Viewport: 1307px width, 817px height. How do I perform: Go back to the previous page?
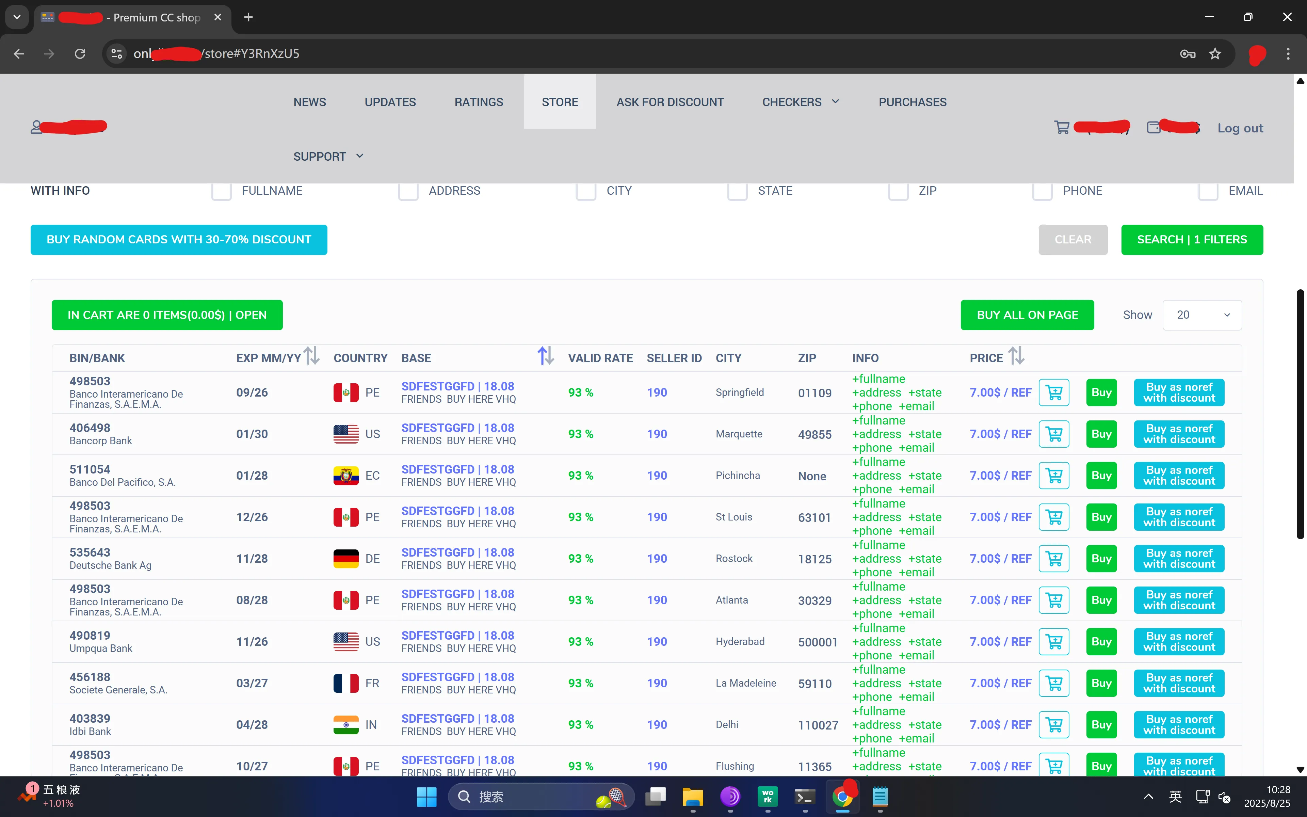click(19, 53)
